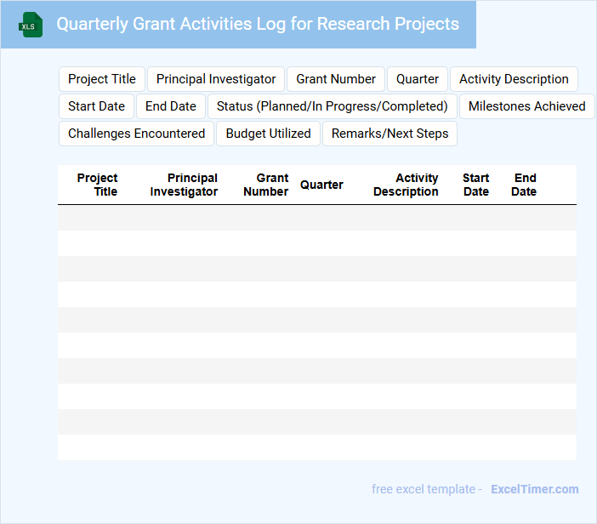Pick the End Date tag
597x524 pixels.
click(171, 106)
